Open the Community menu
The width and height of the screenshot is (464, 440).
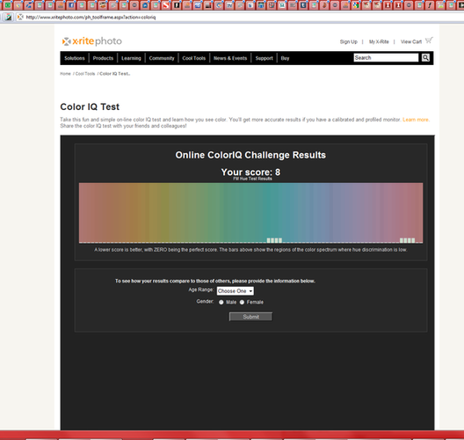click(162, 58)
